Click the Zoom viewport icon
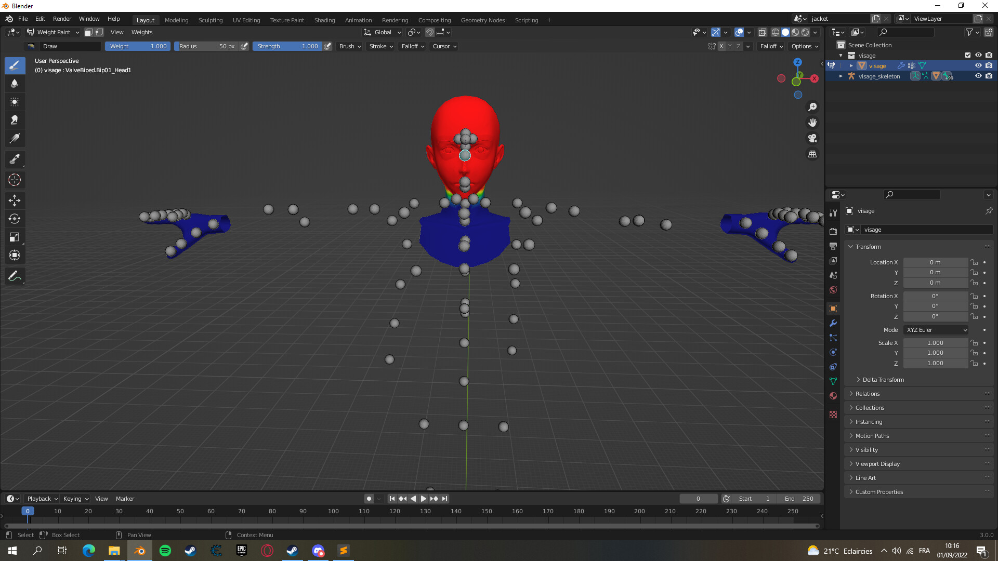This screenshot has height=561, width=998. (x=812, y=107)
